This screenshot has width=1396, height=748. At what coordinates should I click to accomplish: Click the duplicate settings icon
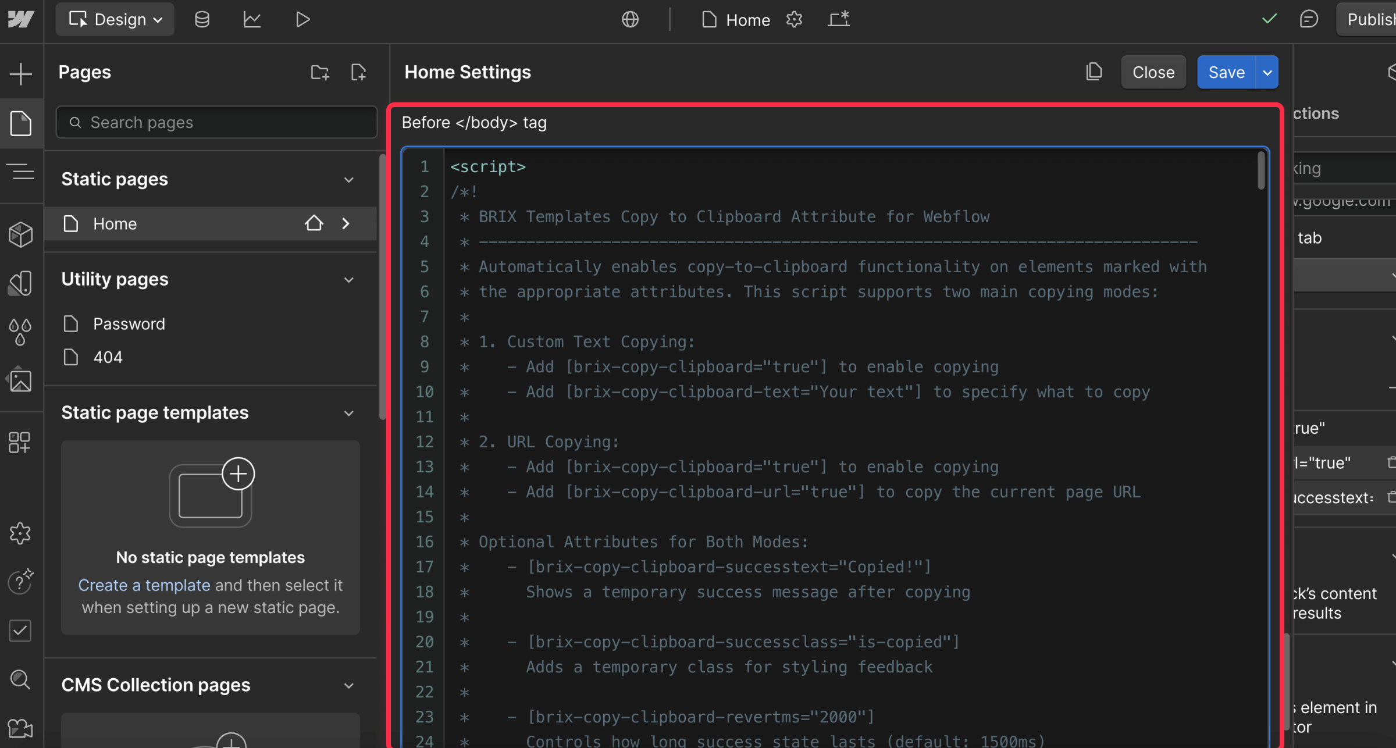(1094, 72)
